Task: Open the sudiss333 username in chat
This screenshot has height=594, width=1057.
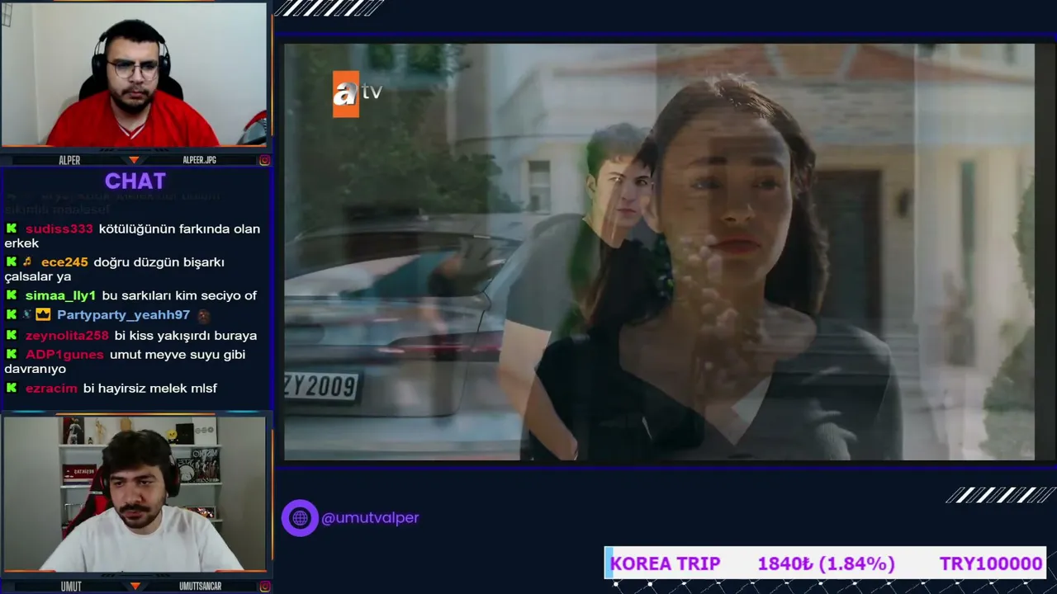Action: (x=59, y=229)
